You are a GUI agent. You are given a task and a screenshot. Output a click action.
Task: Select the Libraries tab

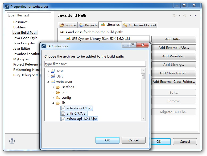click(x=110, y=25)
